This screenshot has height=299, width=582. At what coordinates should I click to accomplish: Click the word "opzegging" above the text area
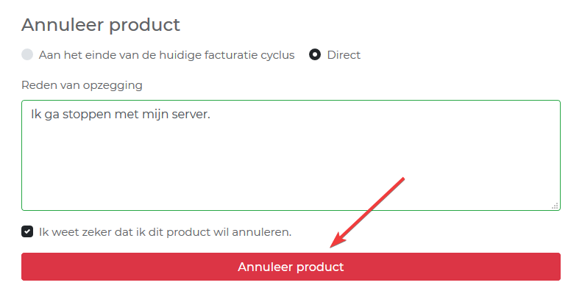point(115,84)
